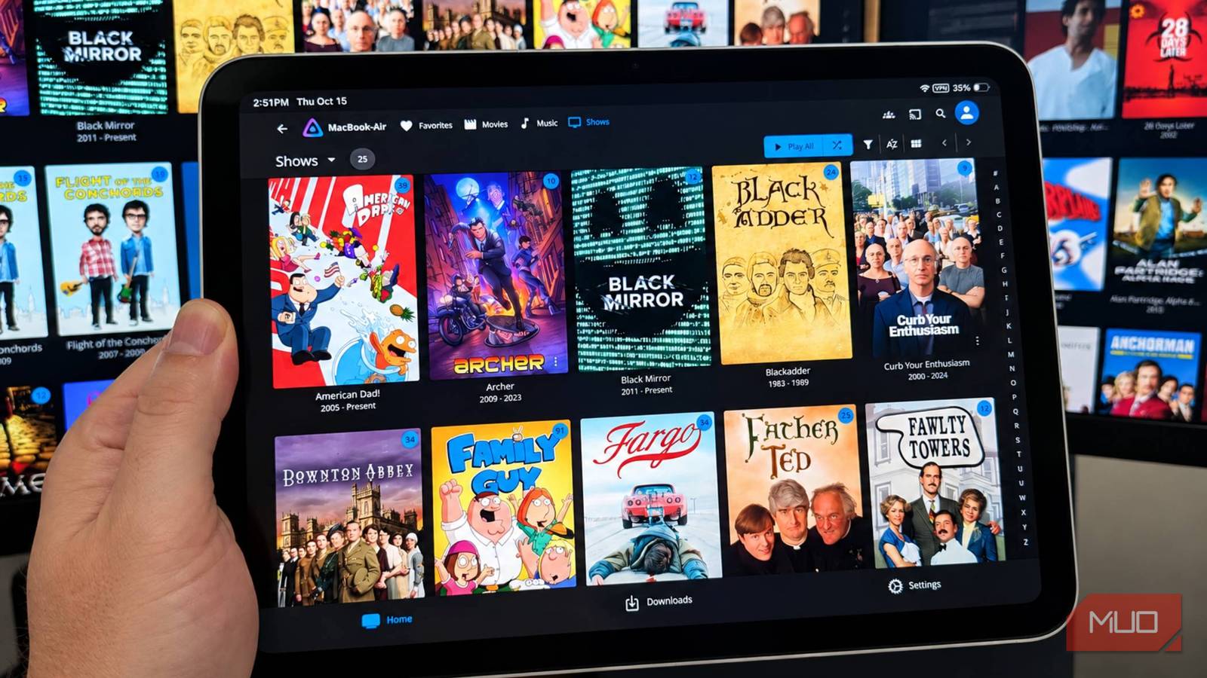1207x678 pixels.
Task: Jump to letter M in alphabet index
Action: 1010,354
